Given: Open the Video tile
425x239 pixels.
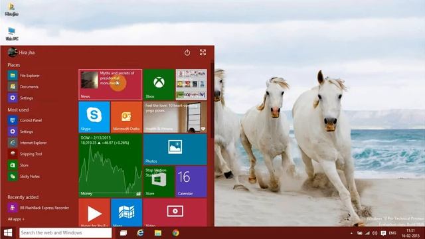Looking at the screenshot, I should (x=175, y=212).
